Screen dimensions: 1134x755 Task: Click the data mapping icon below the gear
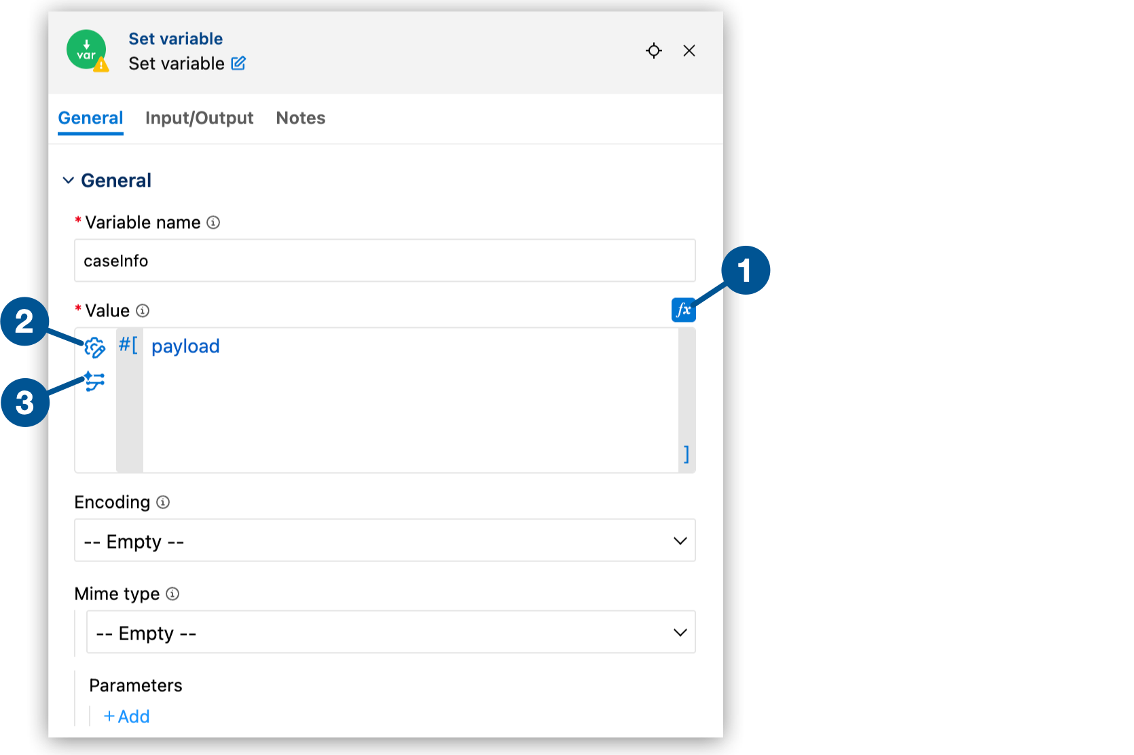pyautogui.click(x=94, y=382)
